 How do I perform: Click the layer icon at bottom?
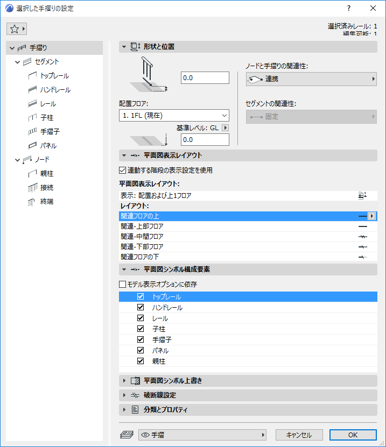click(x=127, y=435)
